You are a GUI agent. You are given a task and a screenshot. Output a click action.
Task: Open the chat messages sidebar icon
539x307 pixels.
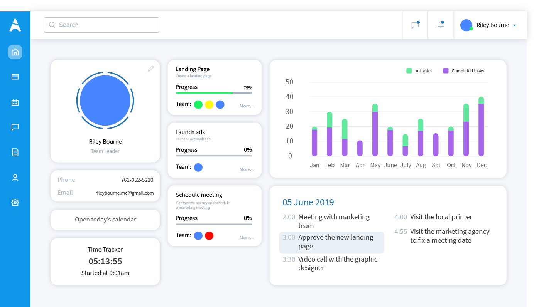click(15, 127)
